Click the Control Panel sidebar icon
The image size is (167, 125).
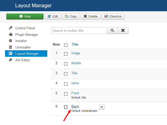[11, 28]
